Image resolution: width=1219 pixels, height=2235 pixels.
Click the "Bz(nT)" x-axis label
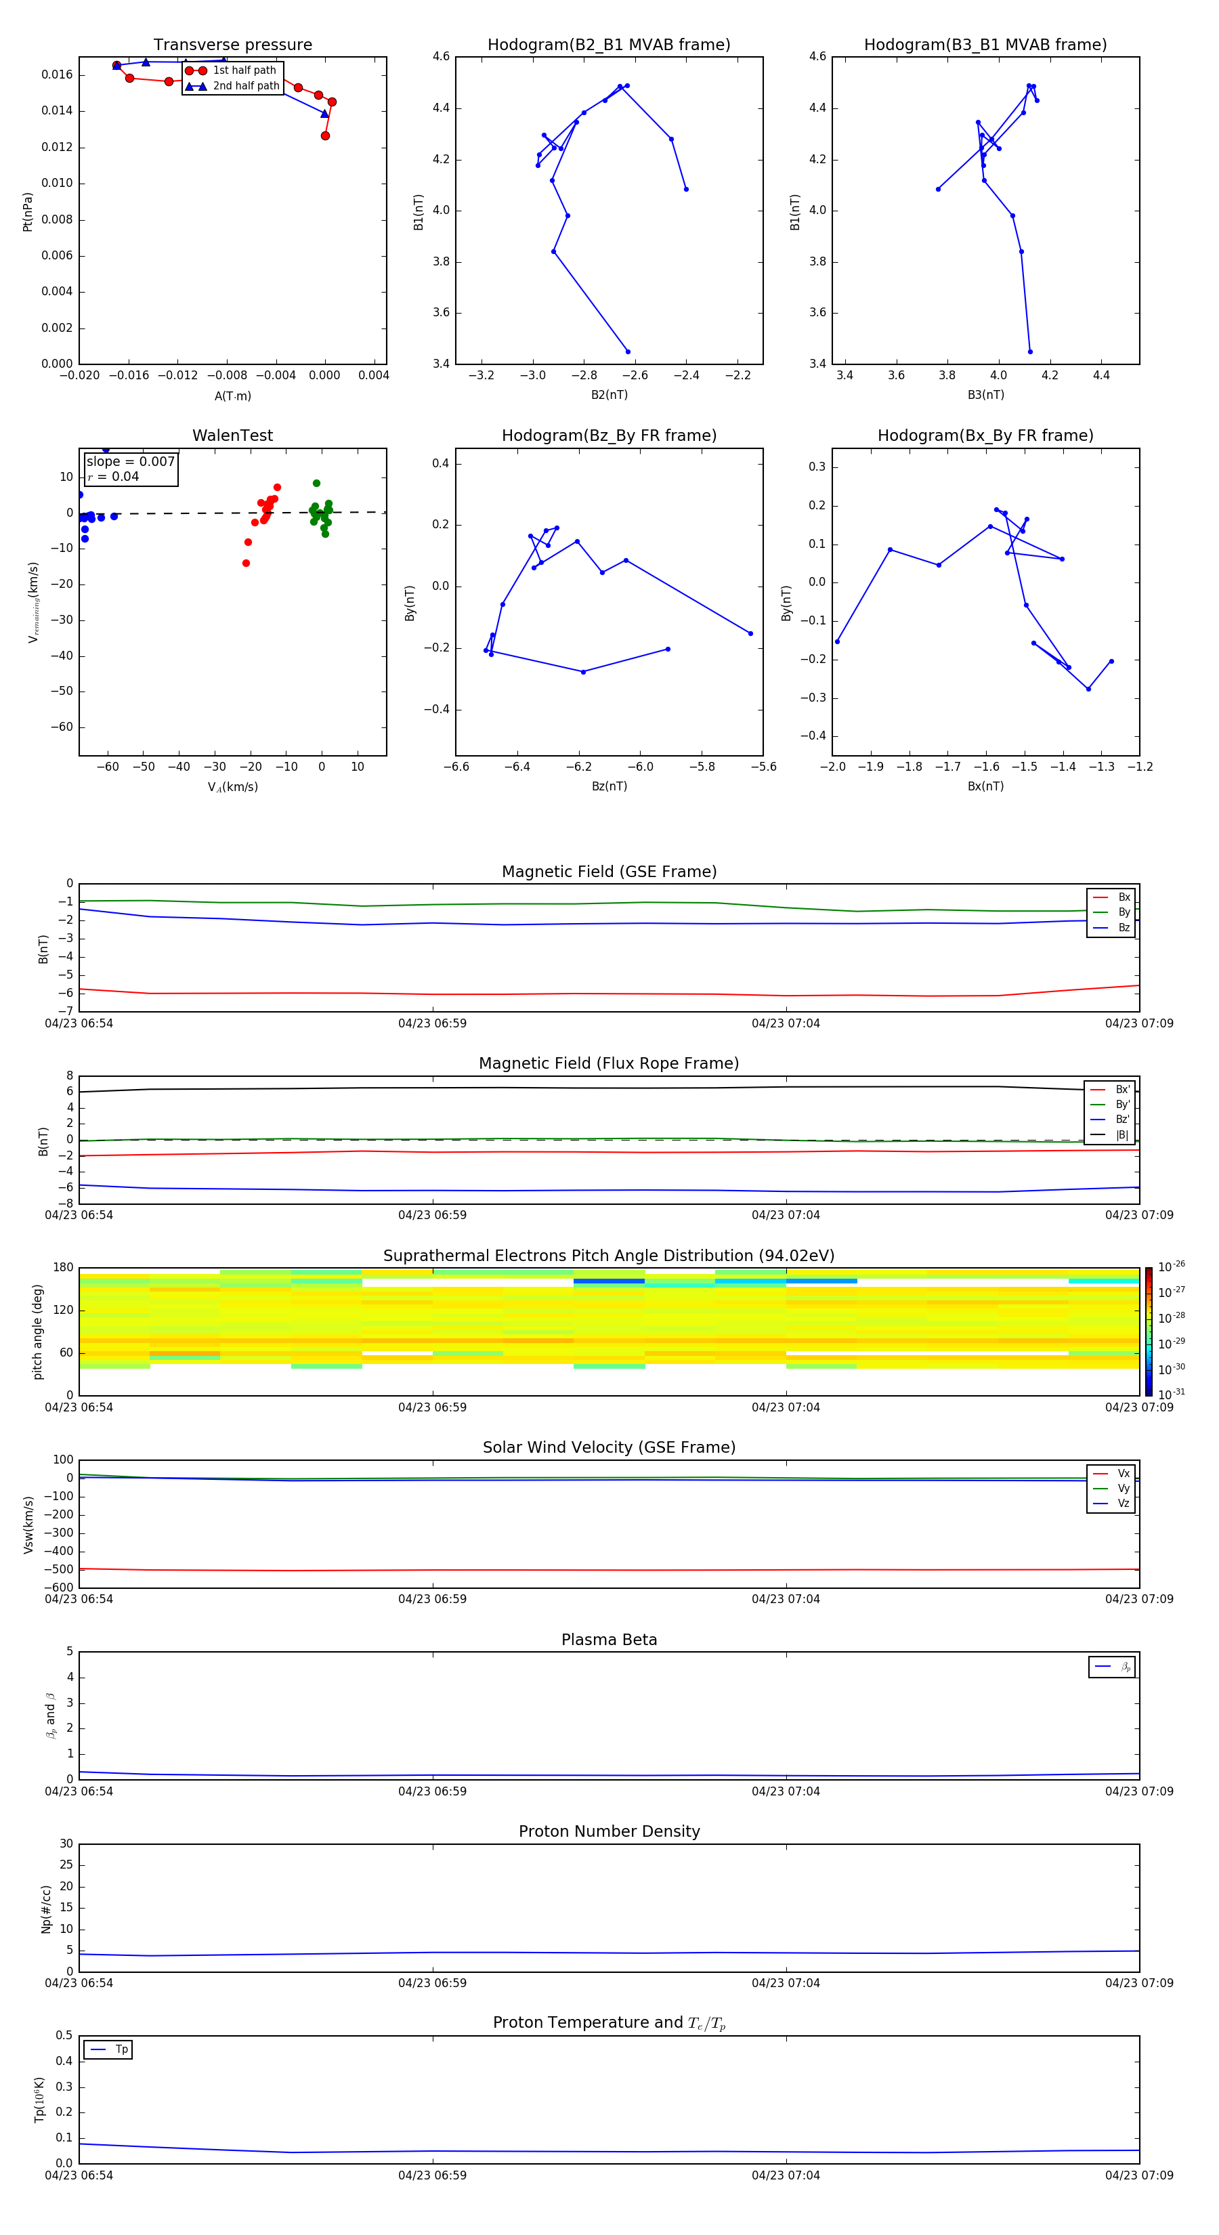pyautogui.click(x=609, y=787)
